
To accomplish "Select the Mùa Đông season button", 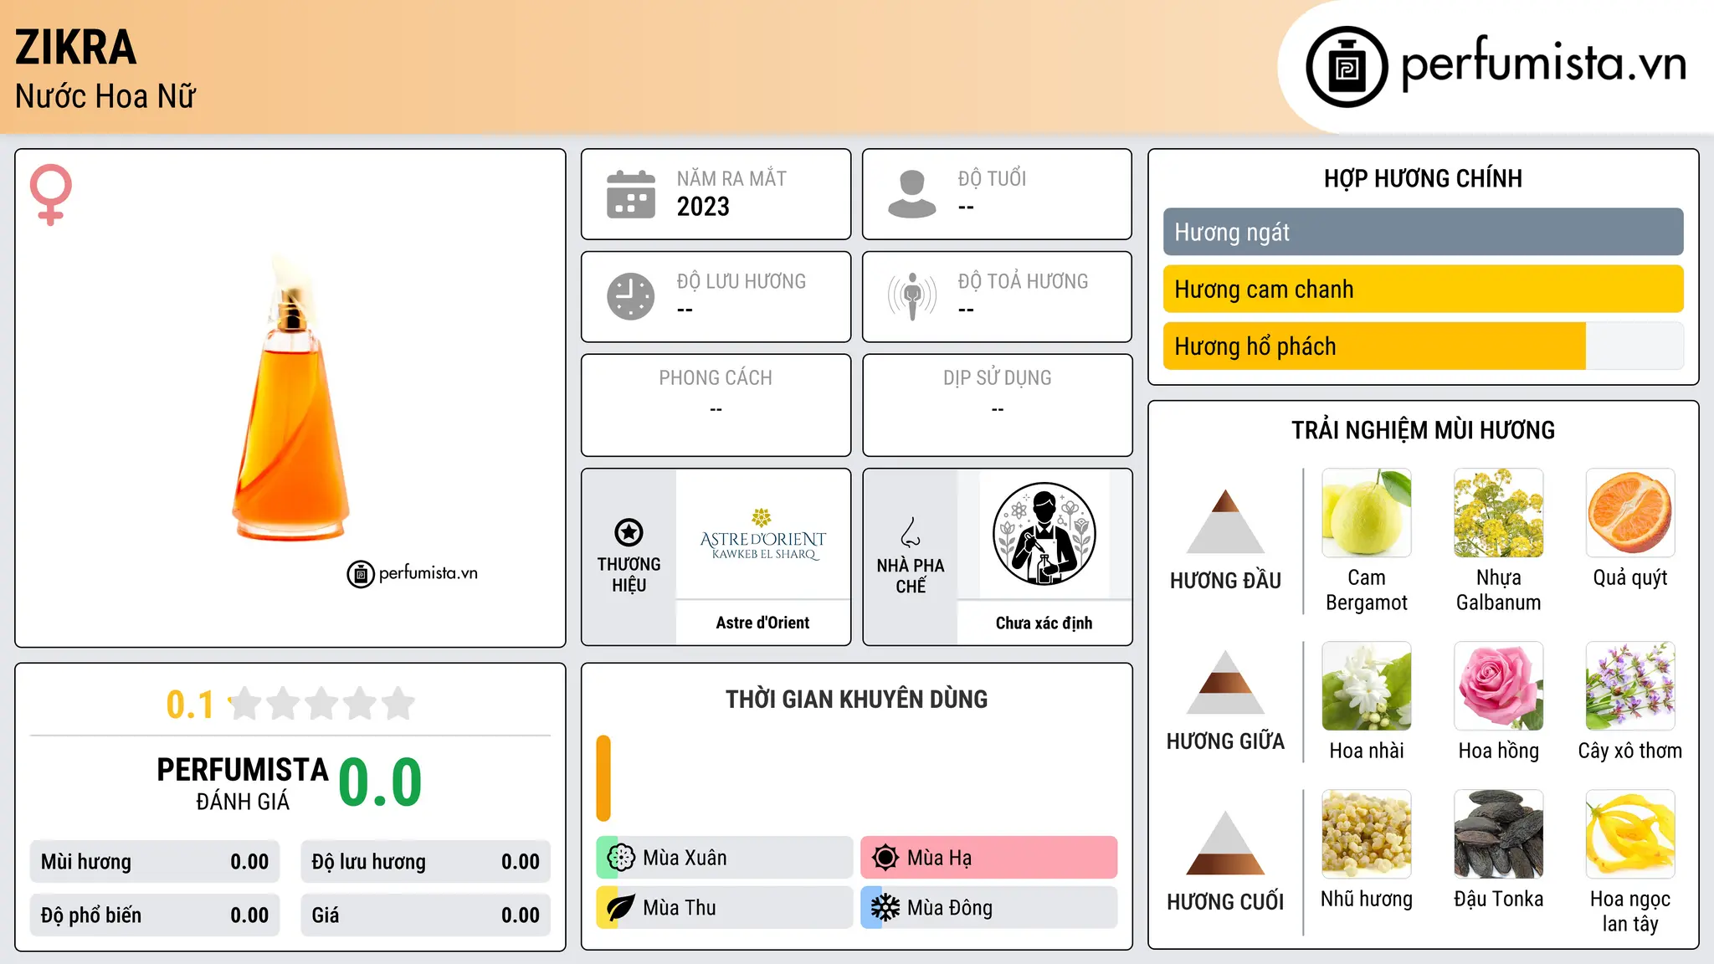I will click(989, 908).
